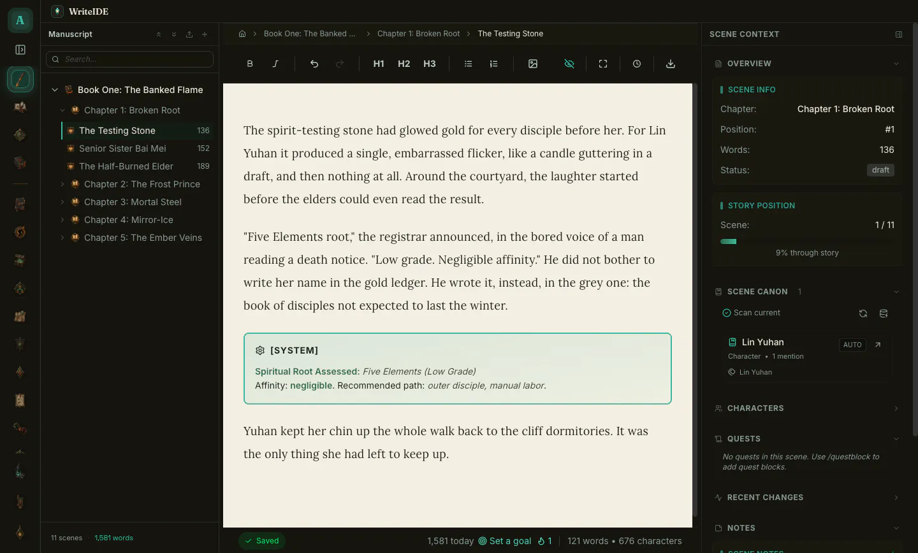Insert a numbered list
The width and height of the screenshot is (918, 553).
tap(494, 64)
